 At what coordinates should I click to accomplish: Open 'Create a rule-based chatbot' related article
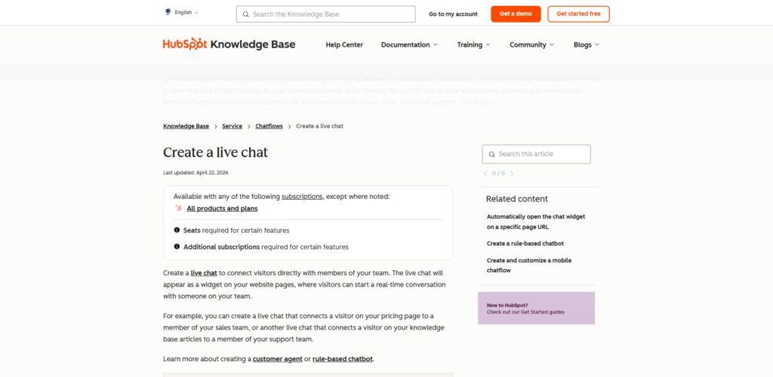[x=525, y=244]
